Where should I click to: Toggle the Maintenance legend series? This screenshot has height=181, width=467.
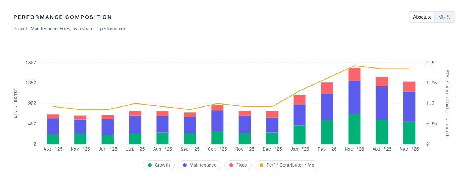tap(199, 165)
